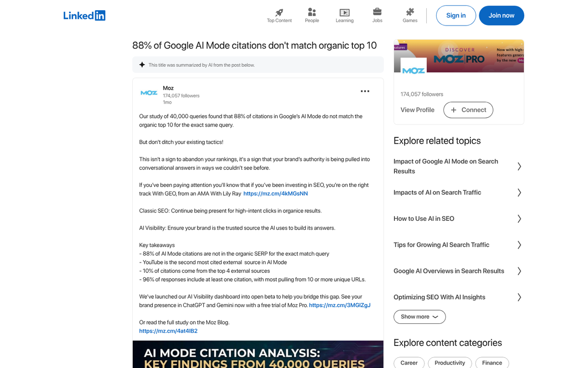This screenshot has width=588, height=368.
Task: Open How to Use AI in SEO topic
Action: [x=424, y=219]
